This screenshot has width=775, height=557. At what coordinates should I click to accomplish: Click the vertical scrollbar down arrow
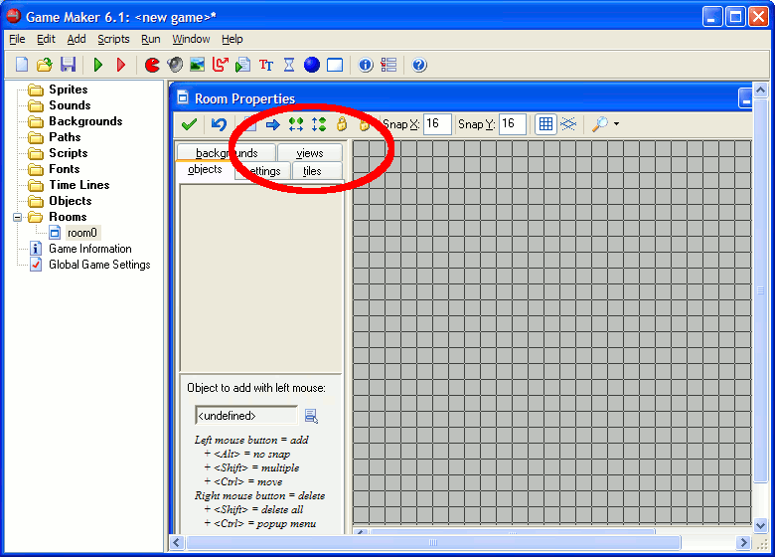point(760,525)
